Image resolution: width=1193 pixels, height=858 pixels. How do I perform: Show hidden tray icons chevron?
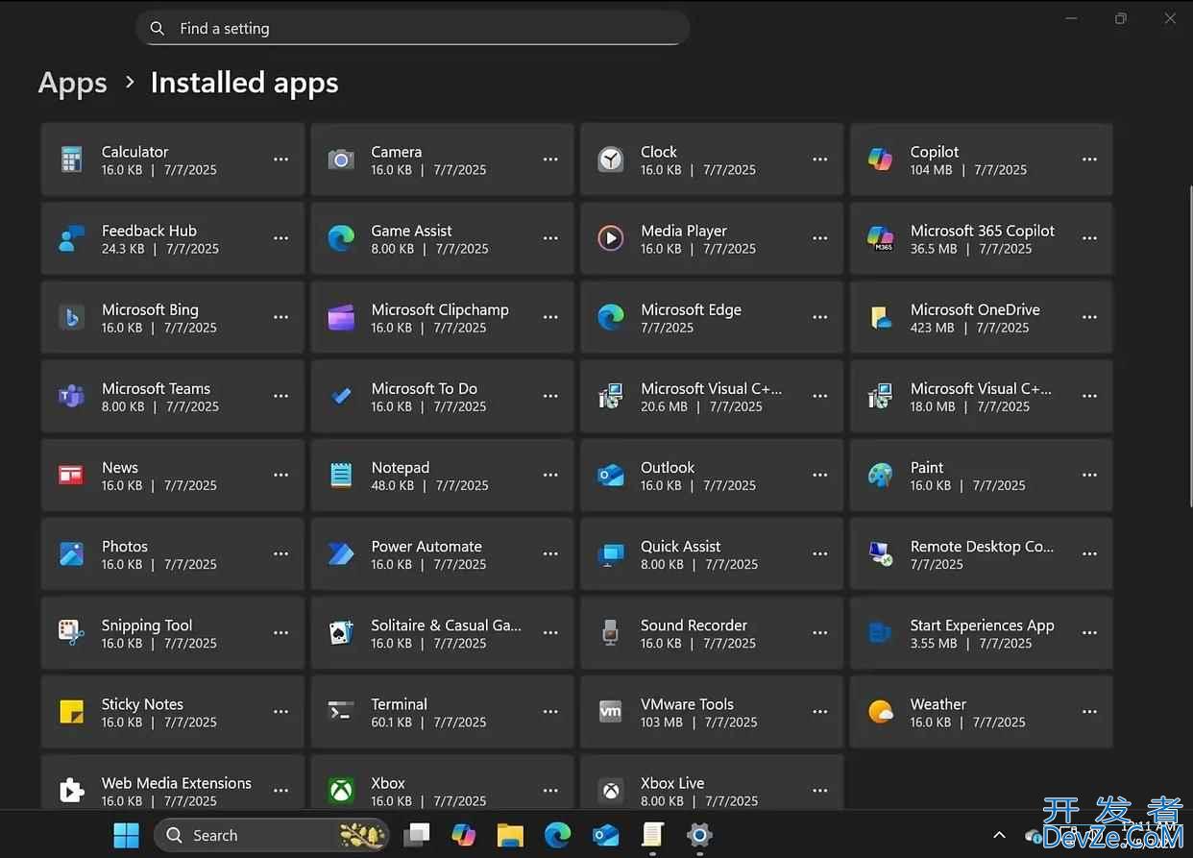click(x=999, y=836)
